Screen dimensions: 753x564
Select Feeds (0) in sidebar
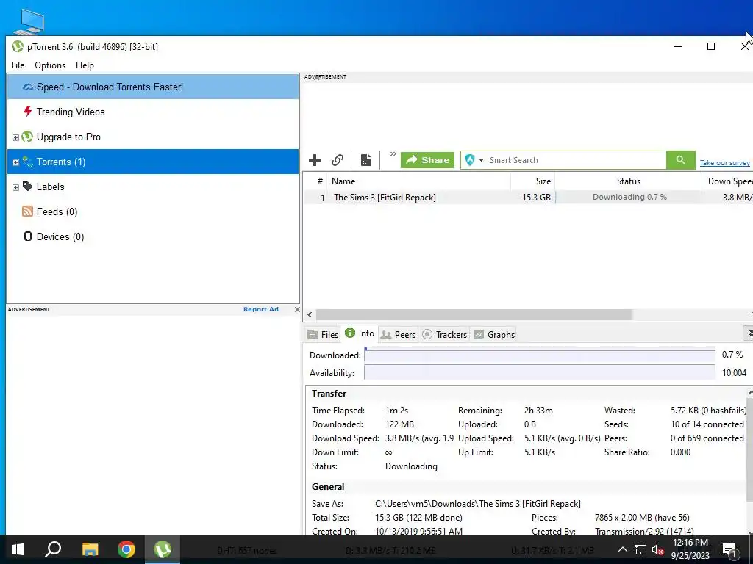(153, 211)
